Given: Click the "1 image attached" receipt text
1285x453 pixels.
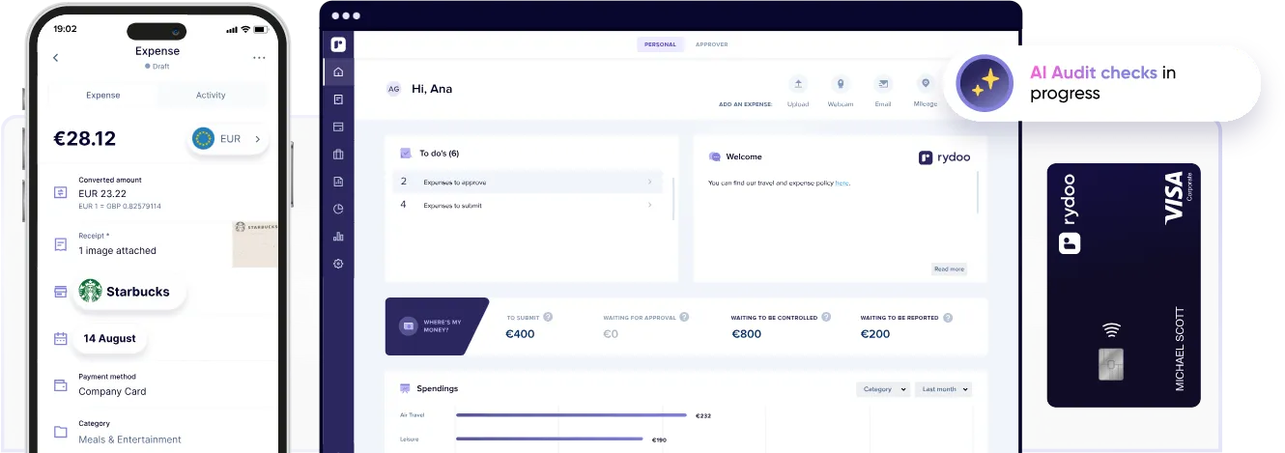Looking at the screenshot, I should point(117,250).
